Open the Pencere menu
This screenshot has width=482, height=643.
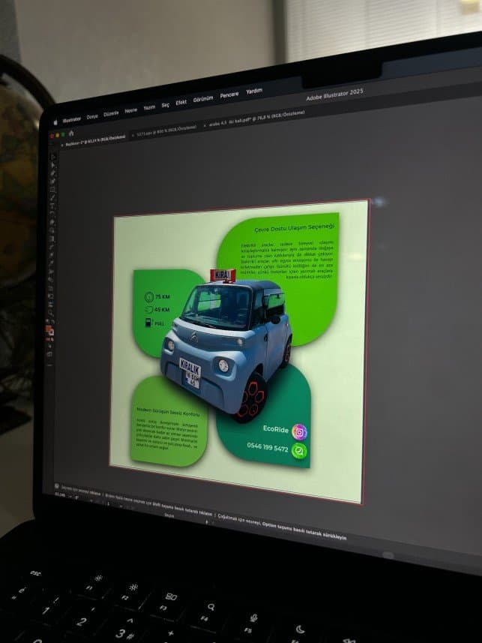[x=229, y=95]
